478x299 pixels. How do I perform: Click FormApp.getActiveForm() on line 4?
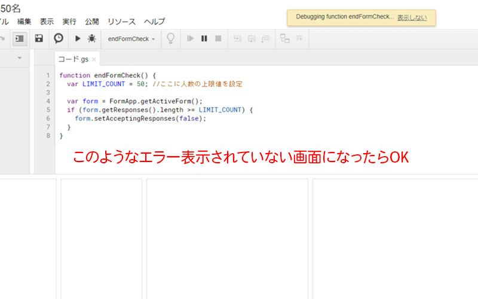coord(156,101)
